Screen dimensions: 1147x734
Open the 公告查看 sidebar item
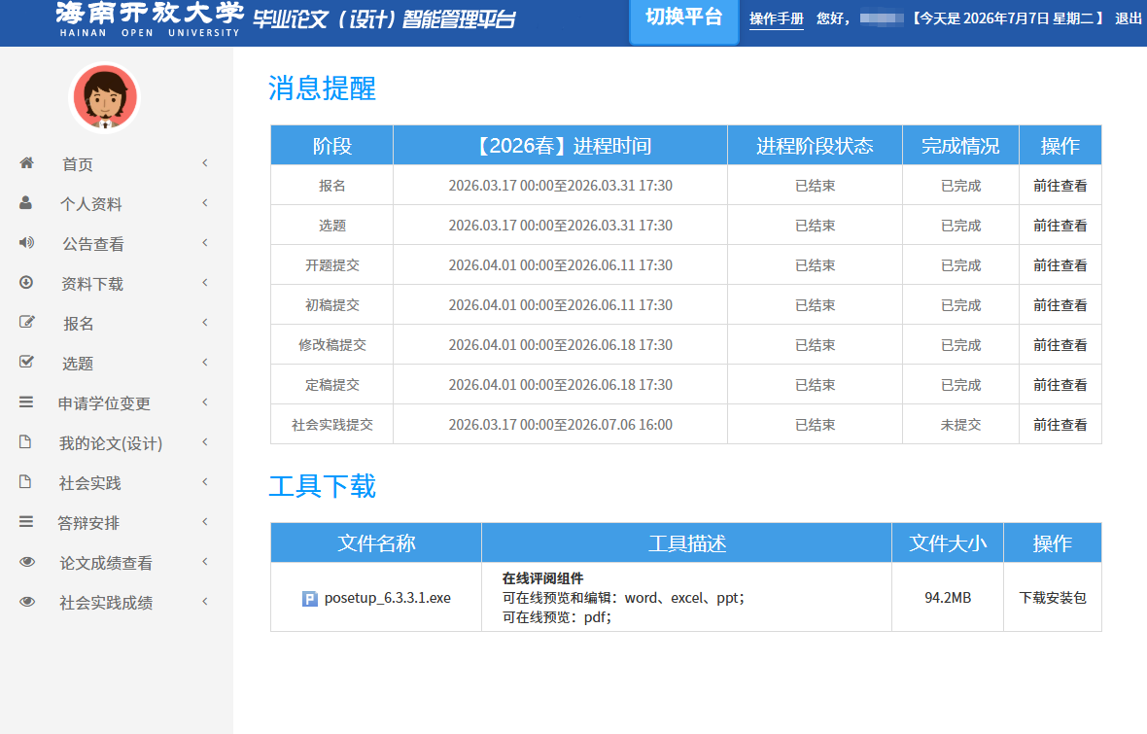point(117,244)
